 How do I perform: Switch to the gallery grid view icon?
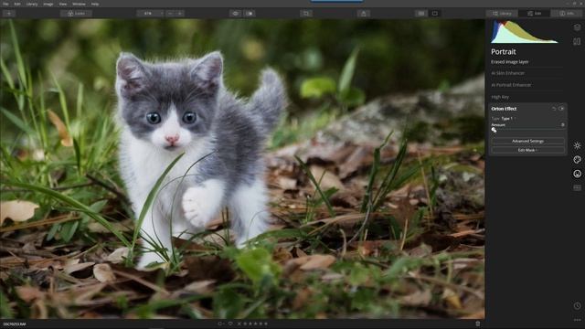(420, 14)
